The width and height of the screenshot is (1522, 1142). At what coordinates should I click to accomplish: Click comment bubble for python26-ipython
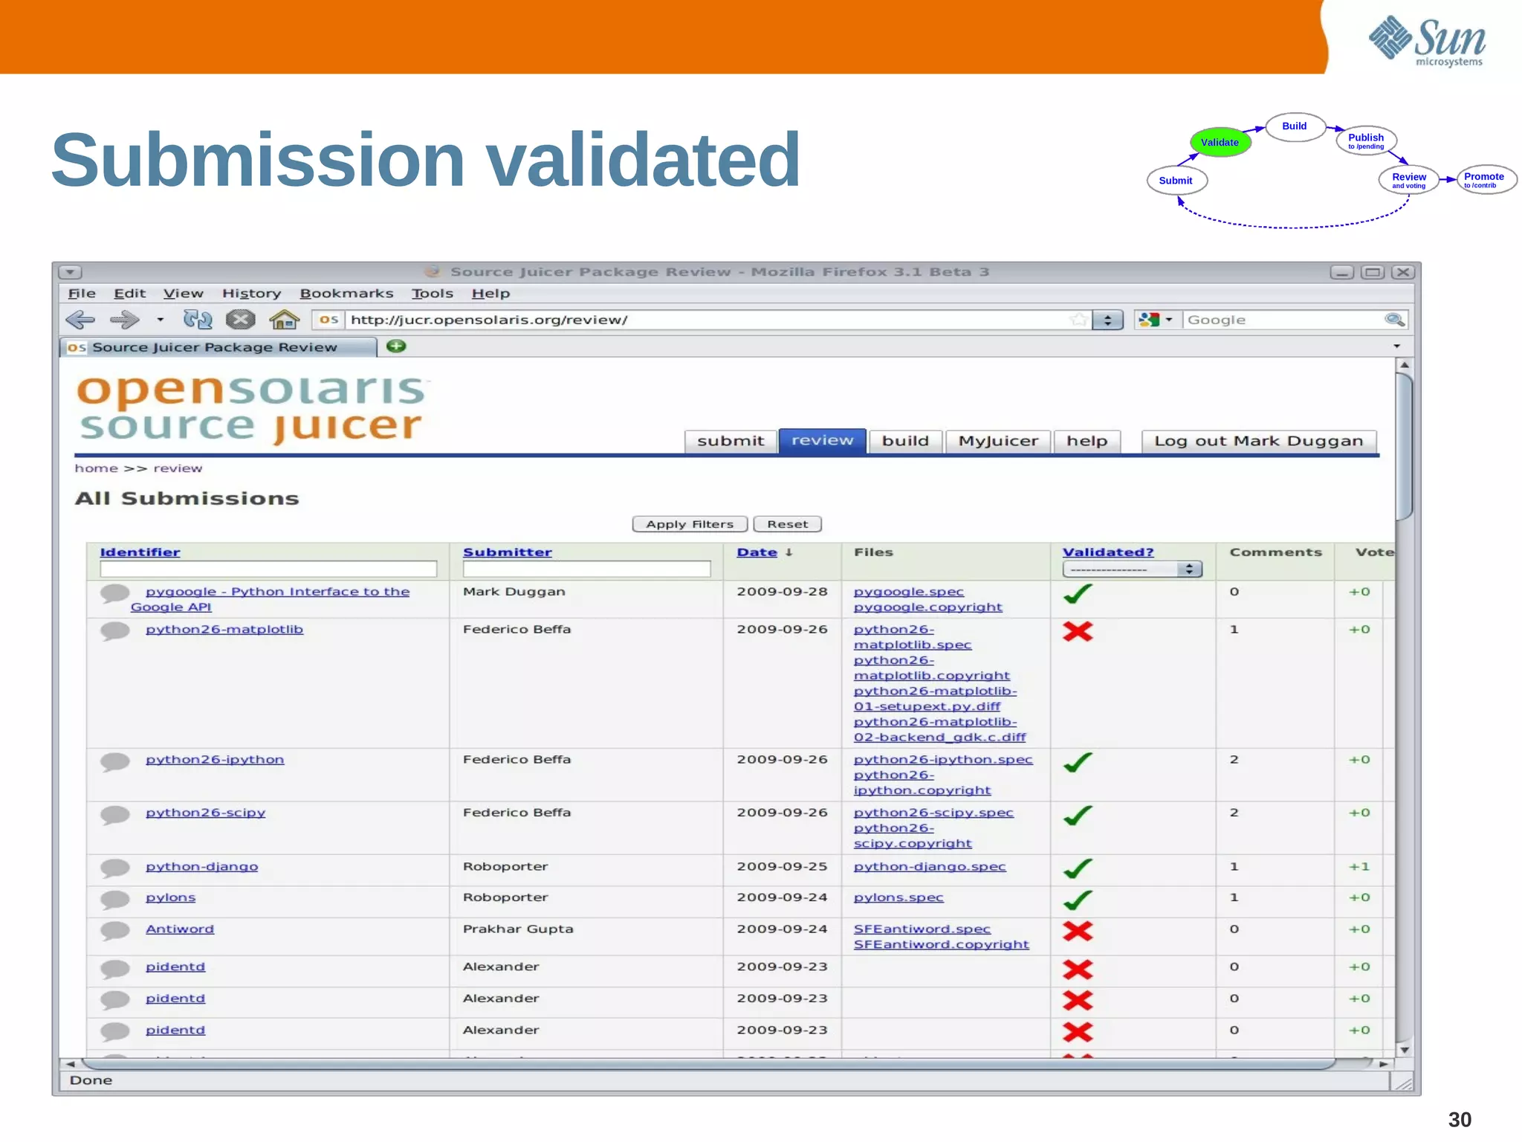[x=115, y=761]
